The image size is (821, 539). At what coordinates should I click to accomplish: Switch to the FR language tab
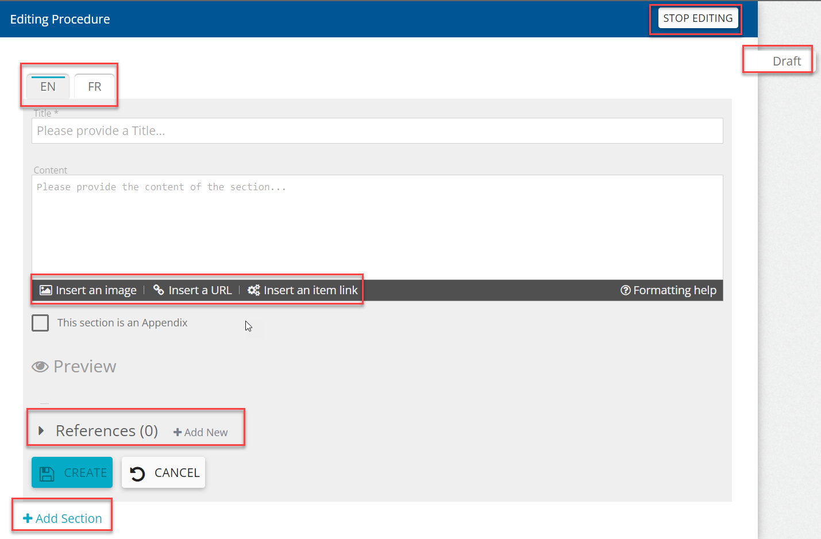pos(95,87)
